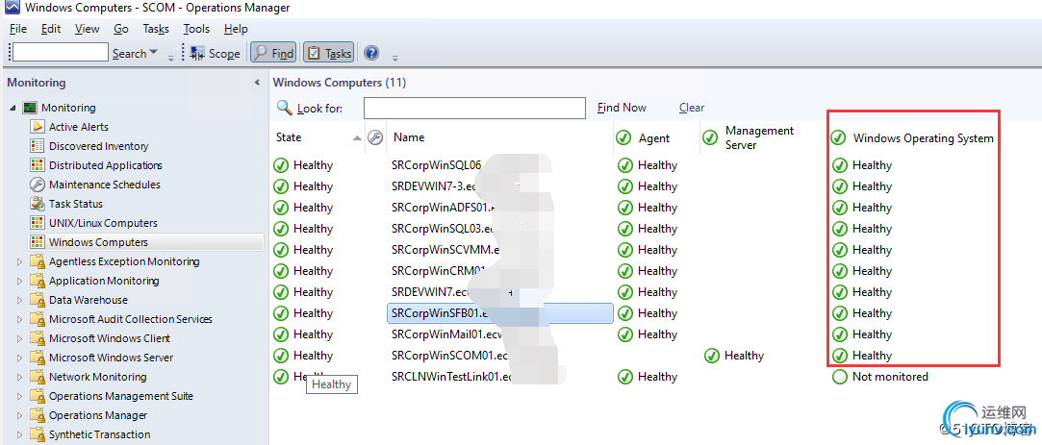Click the Monitoring root node icon
This screenshot has width=1042, height=445.
(30, 108)
